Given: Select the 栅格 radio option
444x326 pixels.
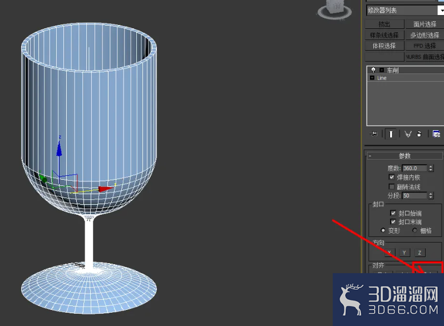Looking at the screenshot, I should tap(415, 230).
